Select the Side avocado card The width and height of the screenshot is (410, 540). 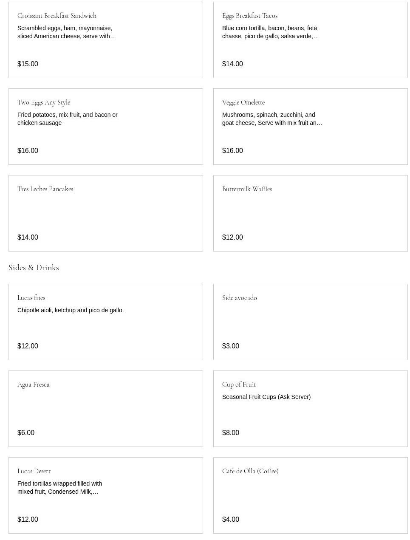pos(310,322)
